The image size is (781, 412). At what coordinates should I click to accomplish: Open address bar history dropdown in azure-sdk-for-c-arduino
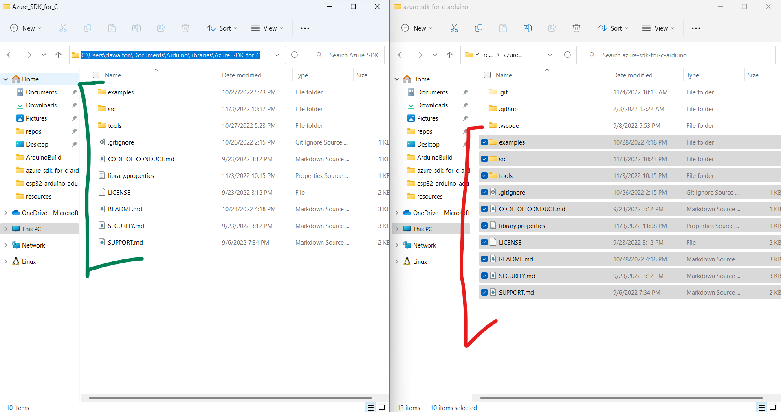pyautogui.click(x=550, y=55)
